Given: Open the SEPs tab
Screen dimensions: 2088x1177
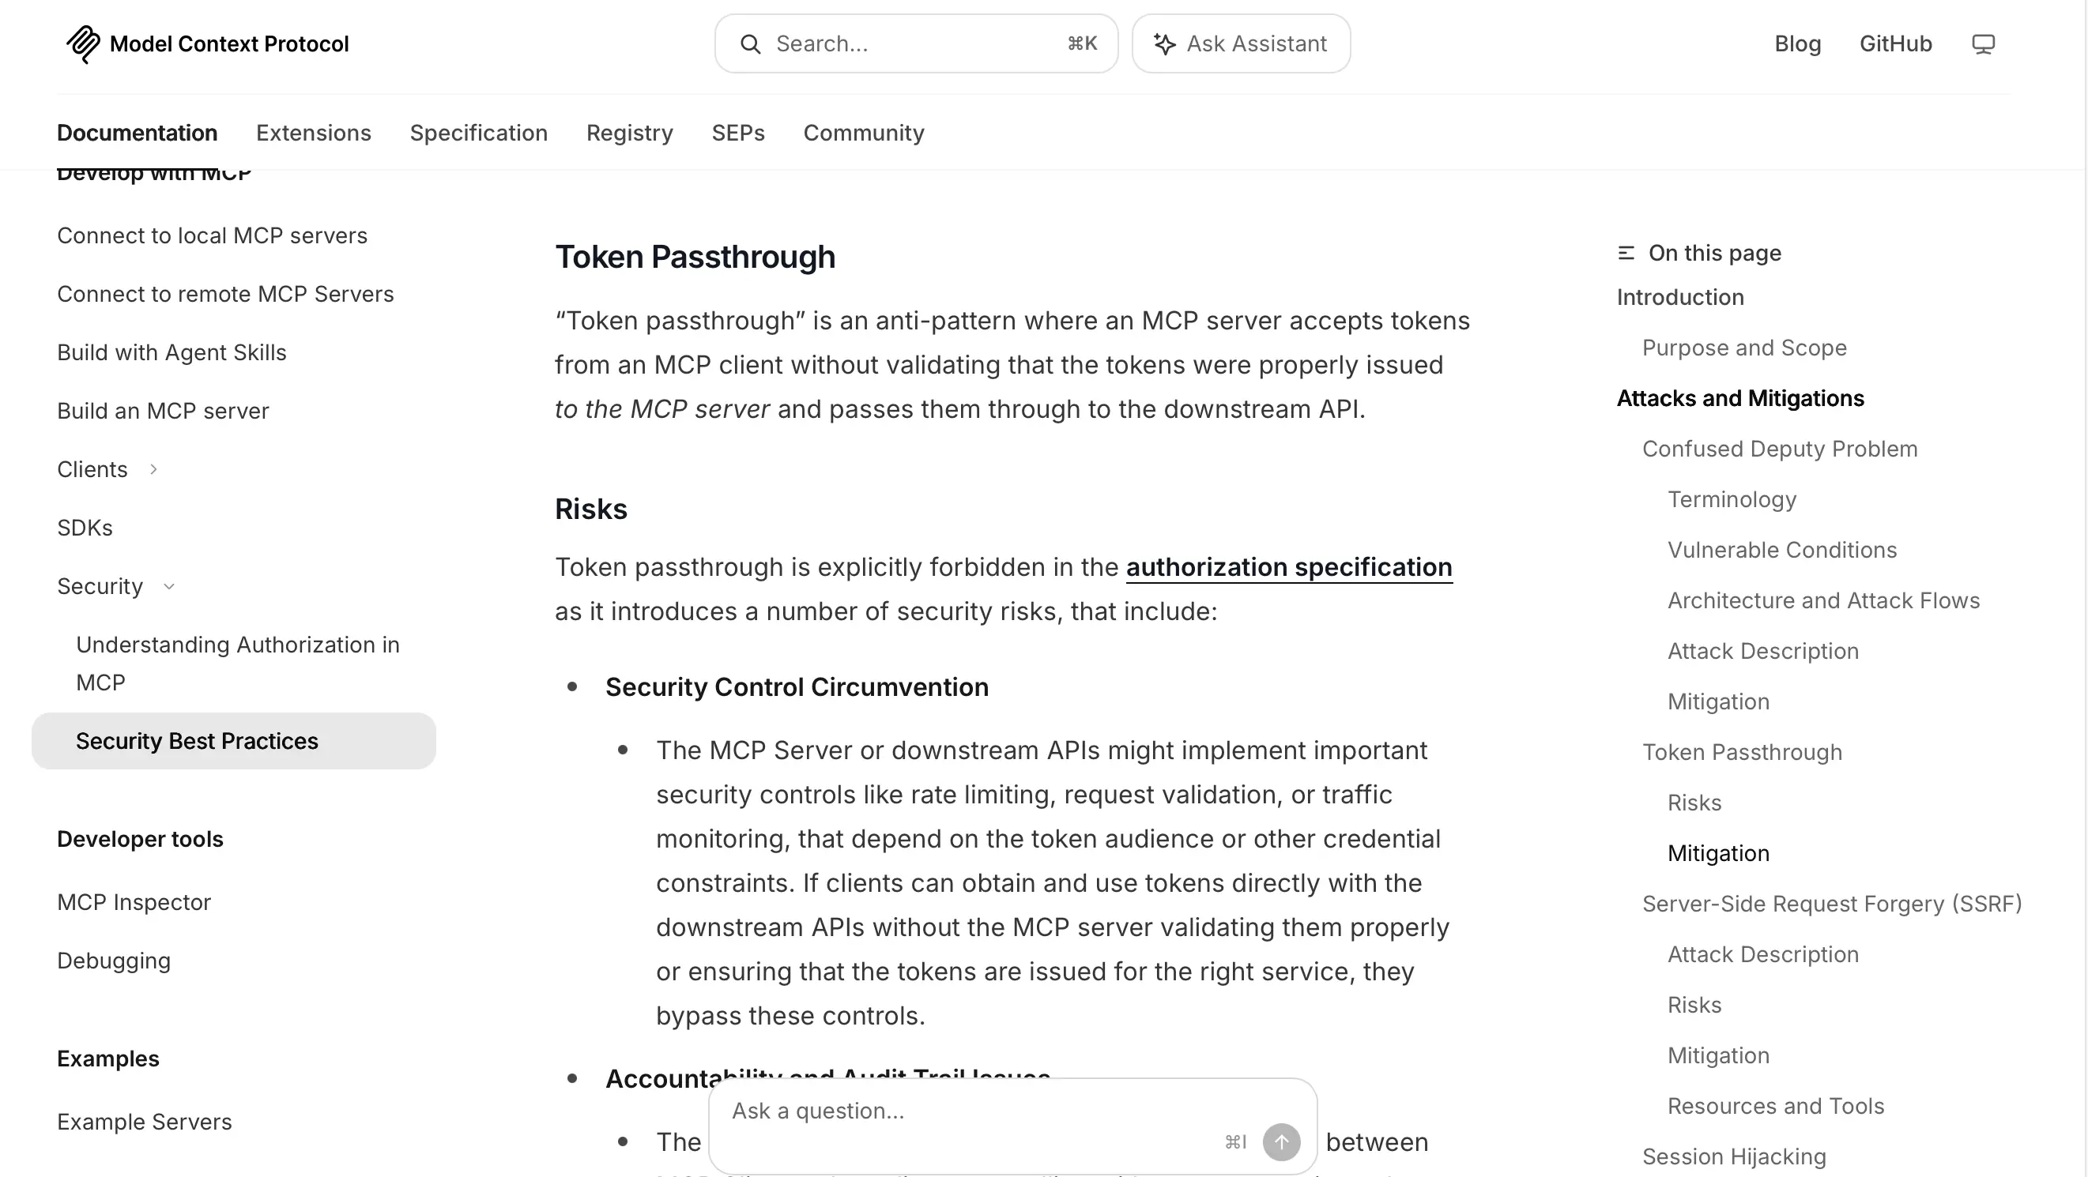Looking at the screenshot, I should point(737,132).
